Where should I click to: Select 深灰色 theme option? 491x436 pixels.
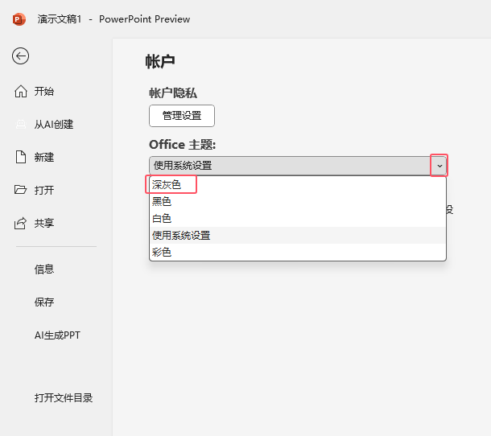(167, 185)
